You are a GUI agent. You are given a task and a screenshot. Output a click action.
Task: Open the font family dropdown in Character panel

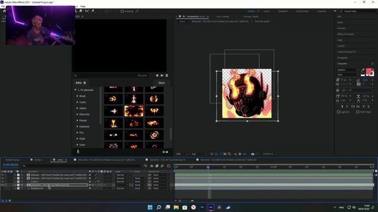click(348, 70)
